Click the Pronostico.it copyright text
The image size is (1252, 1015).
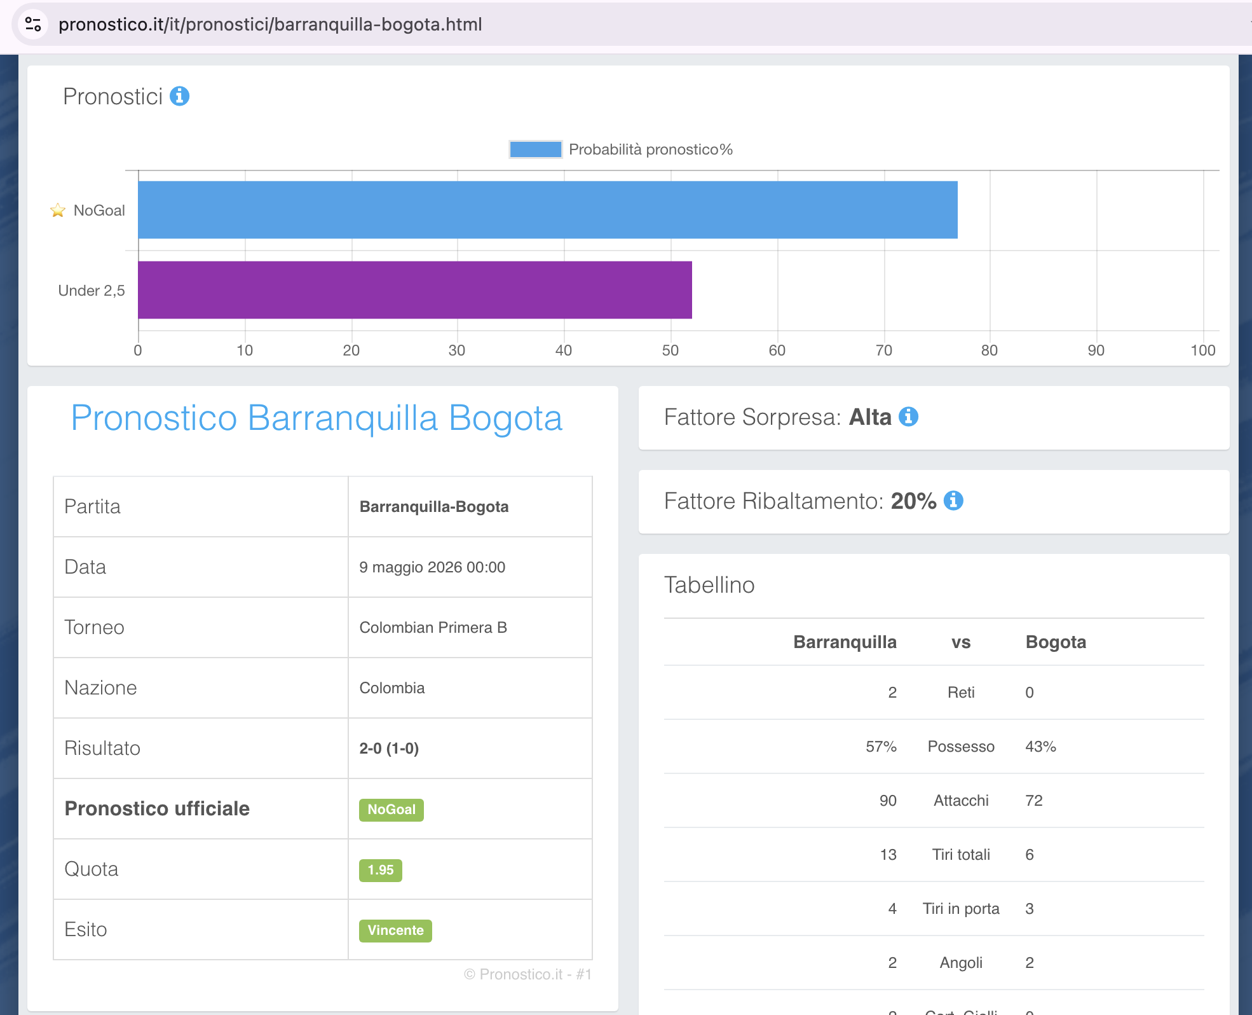[x=527, y=974]
